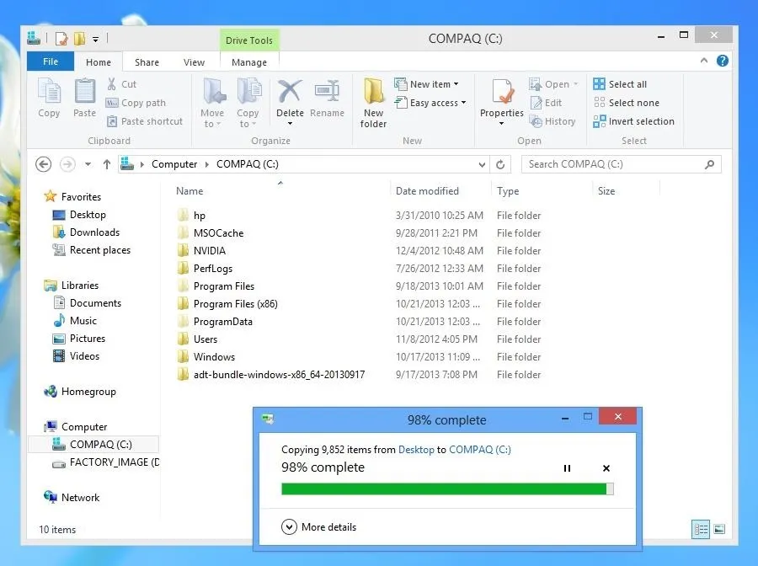Click the Cut scissors command
Viewport: 758px width, 566px height.
pos(122,84)
